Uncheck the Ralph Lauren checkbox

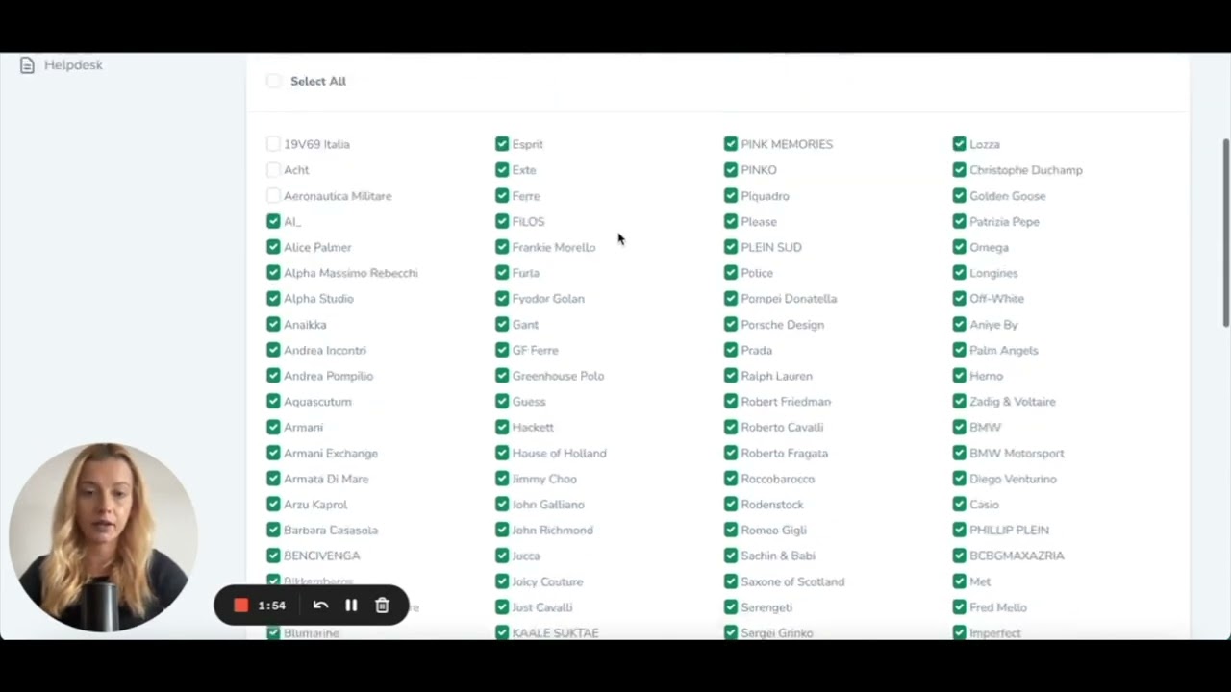point(731,376)
